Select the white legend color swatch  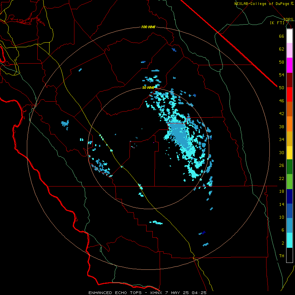[289, 36]
